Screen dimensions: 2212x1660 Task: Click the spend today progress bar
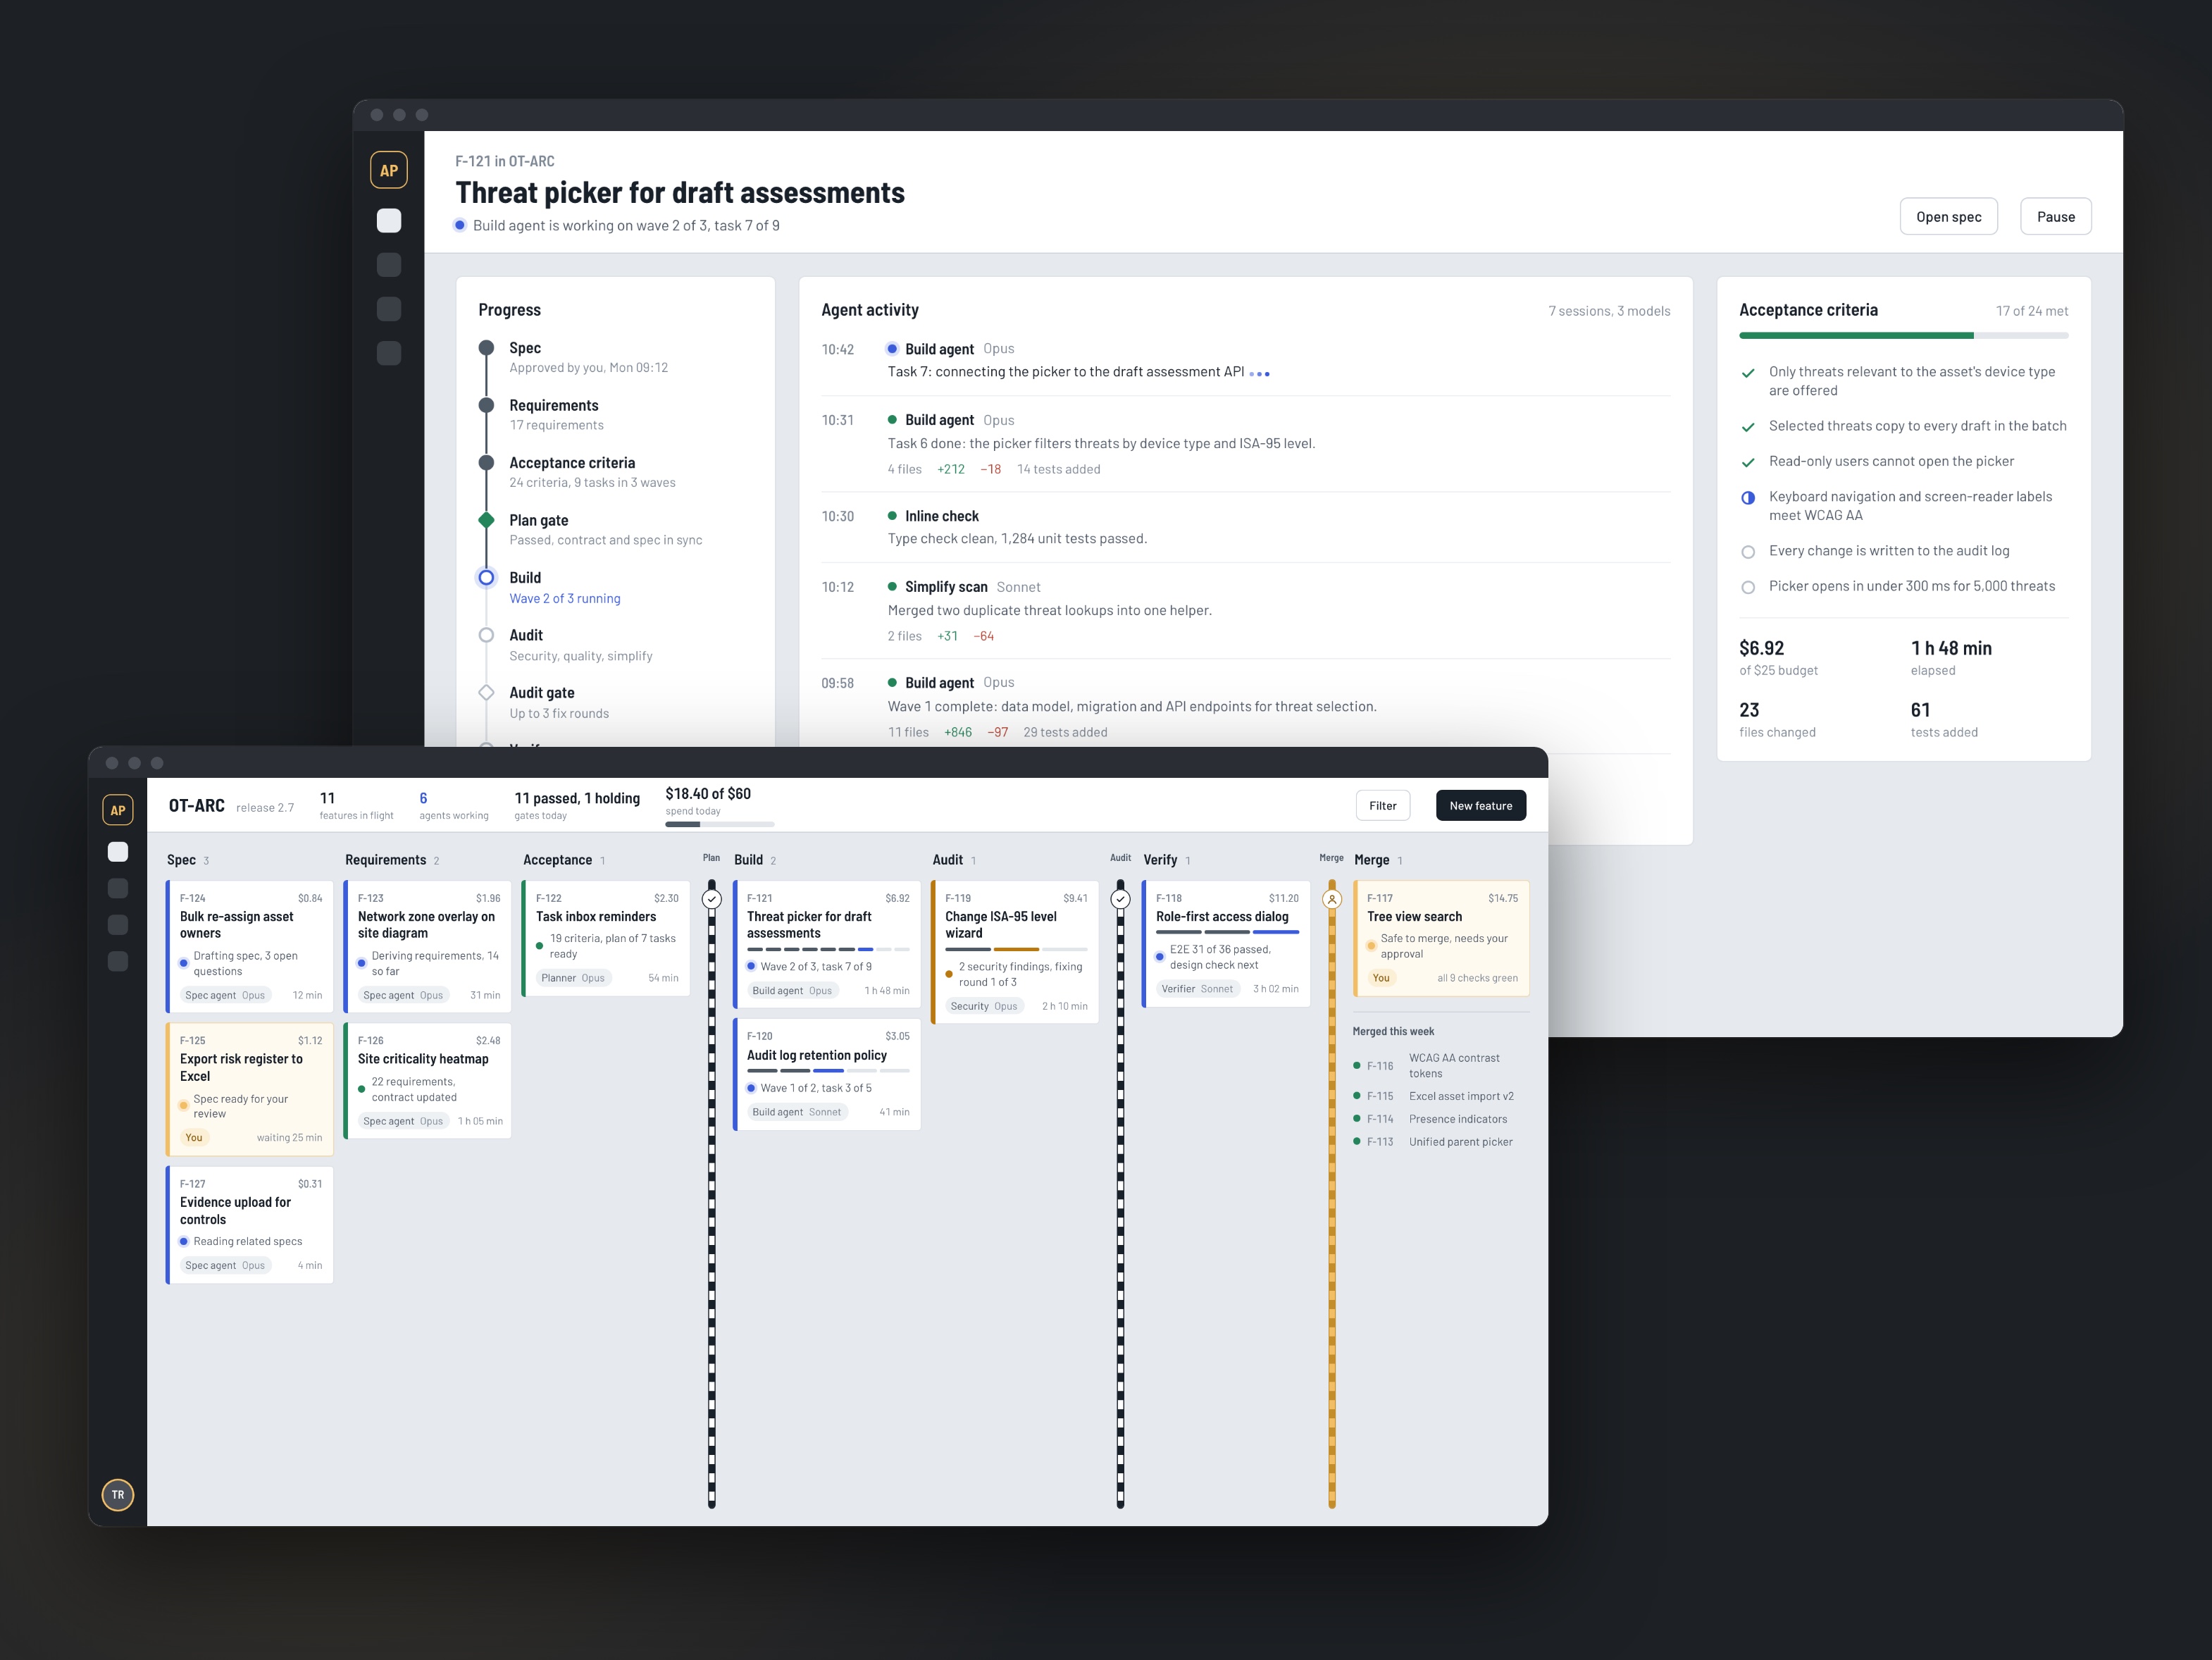720,824
